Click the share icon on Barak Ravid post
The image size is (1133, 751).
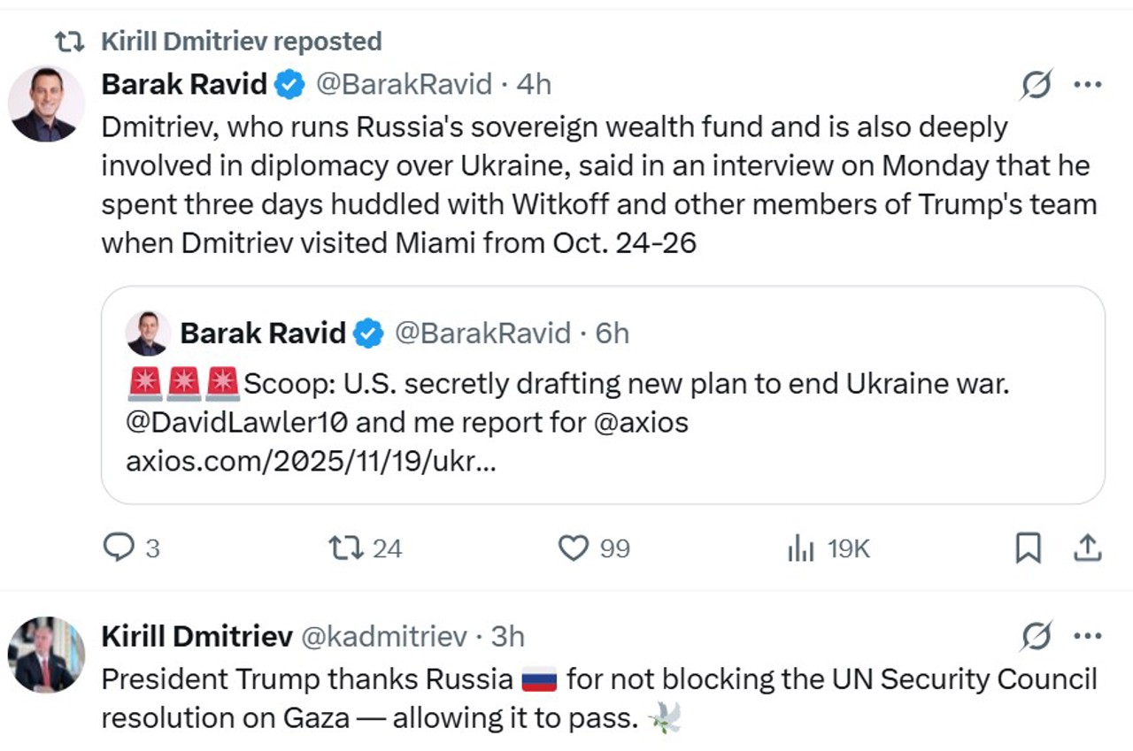point(1086,548)
